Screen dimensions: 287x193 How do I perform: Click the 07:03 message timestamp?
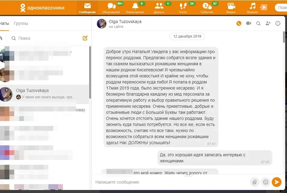265,162
